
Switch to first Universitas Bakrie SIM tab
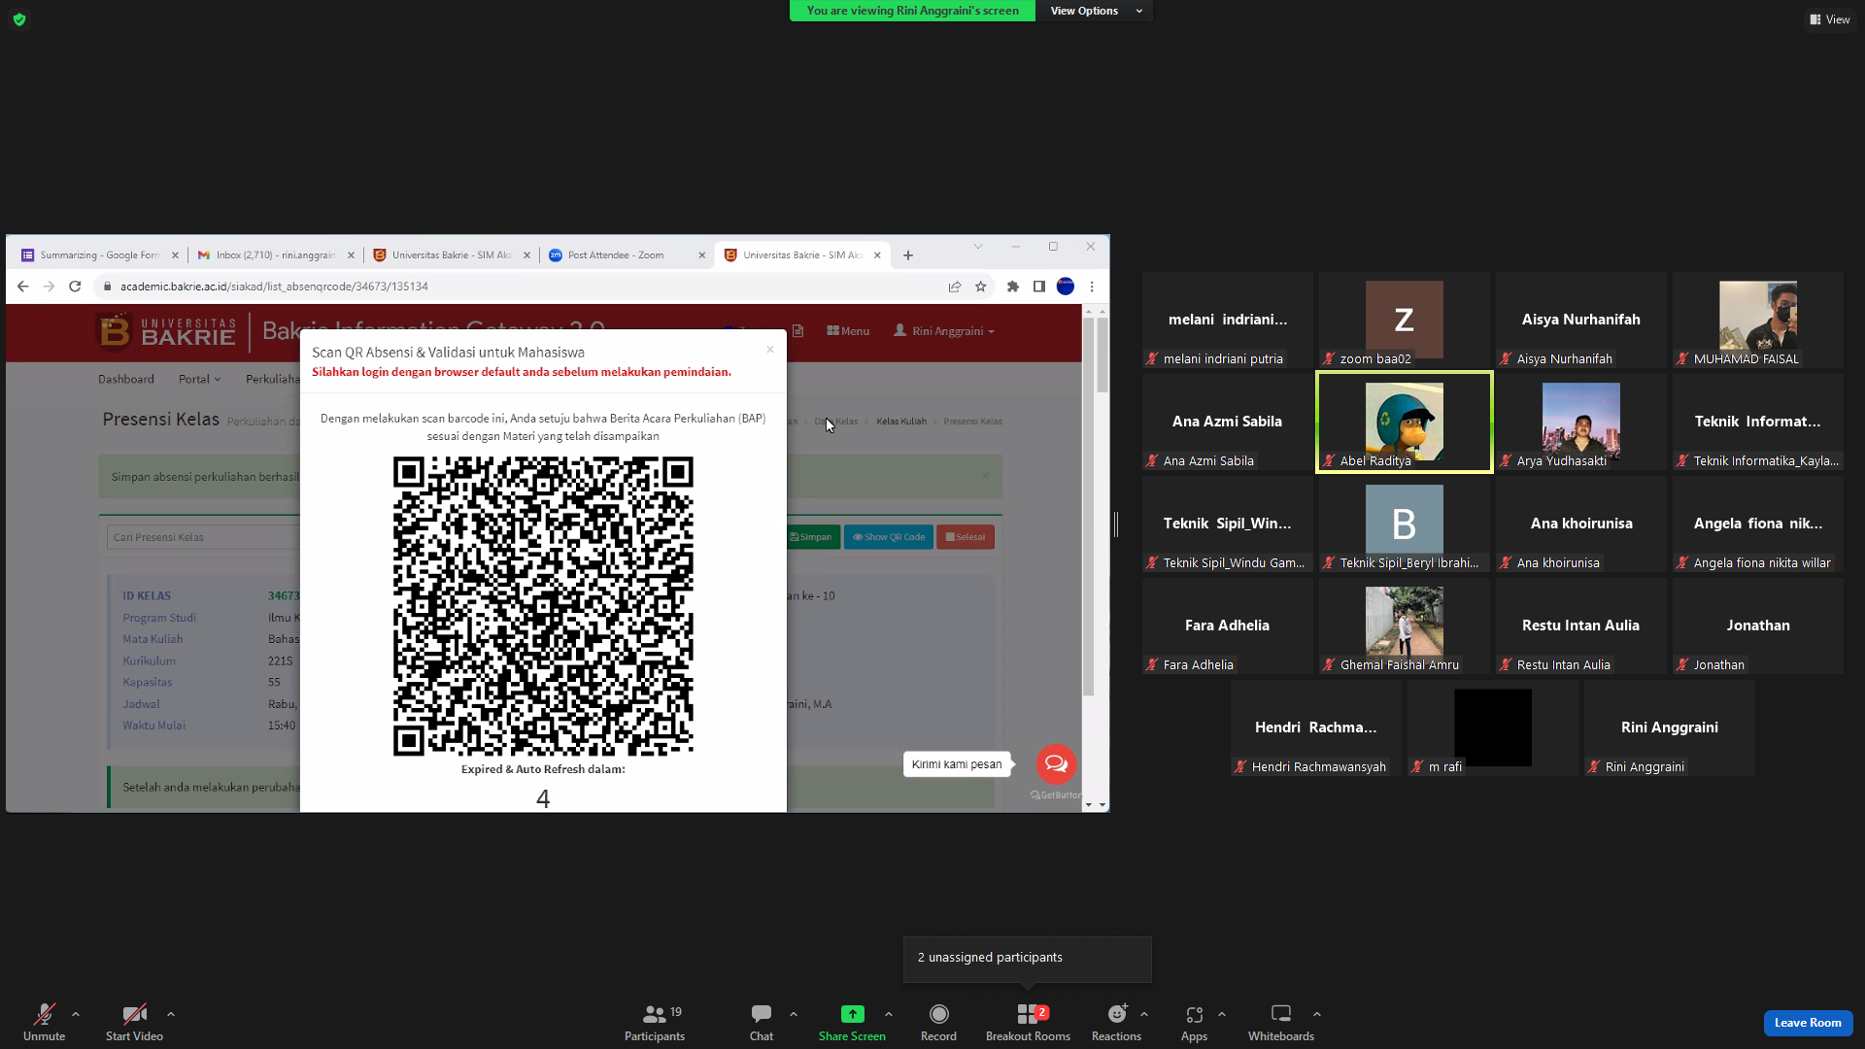pos(452,255)
